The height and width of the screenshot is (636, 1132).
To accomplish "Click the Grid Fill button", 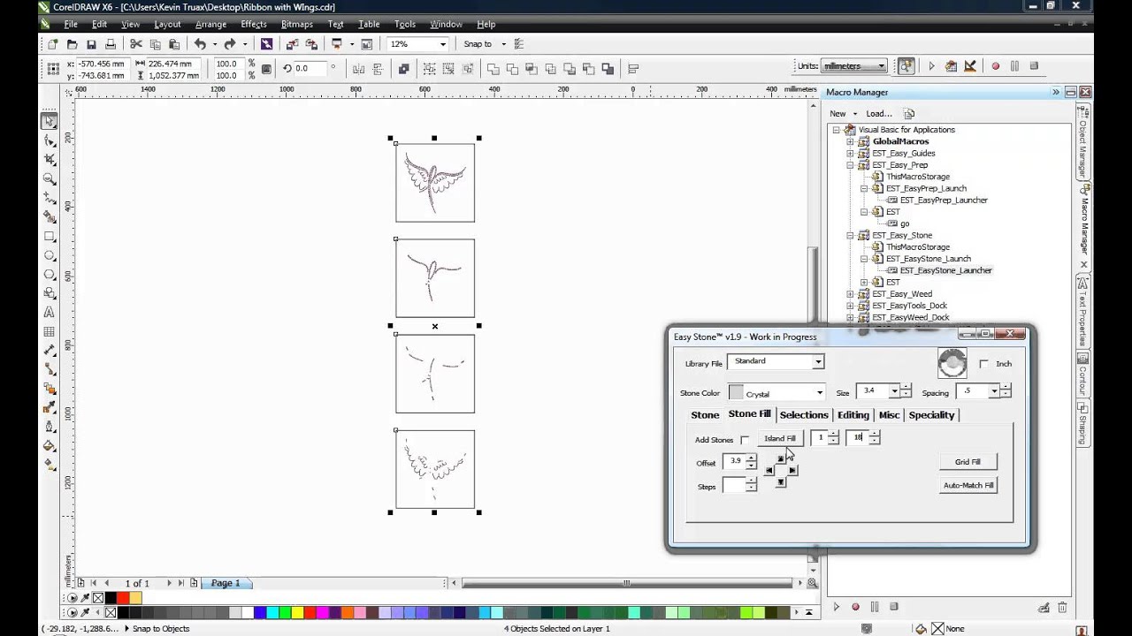I will 968,462.
